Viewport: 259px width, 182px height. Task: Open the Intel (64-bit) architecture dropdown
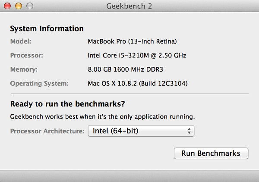141,131
